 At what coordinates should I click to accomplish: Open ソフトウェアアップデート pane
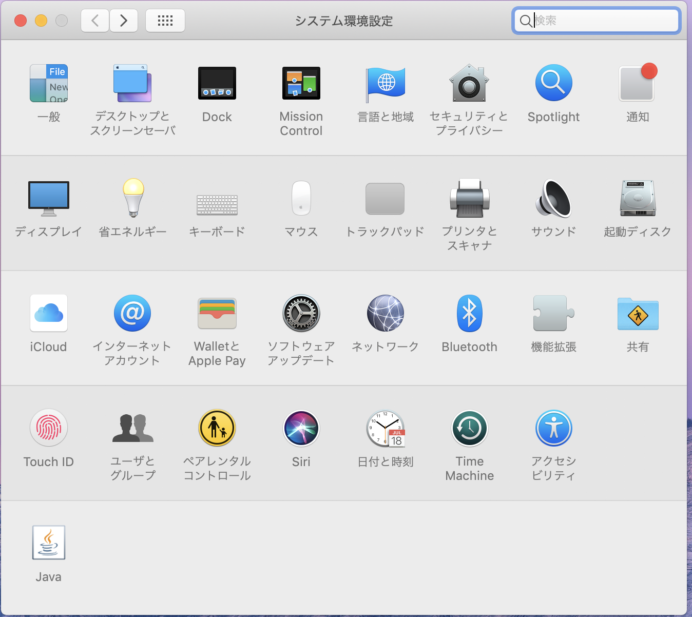301,313
